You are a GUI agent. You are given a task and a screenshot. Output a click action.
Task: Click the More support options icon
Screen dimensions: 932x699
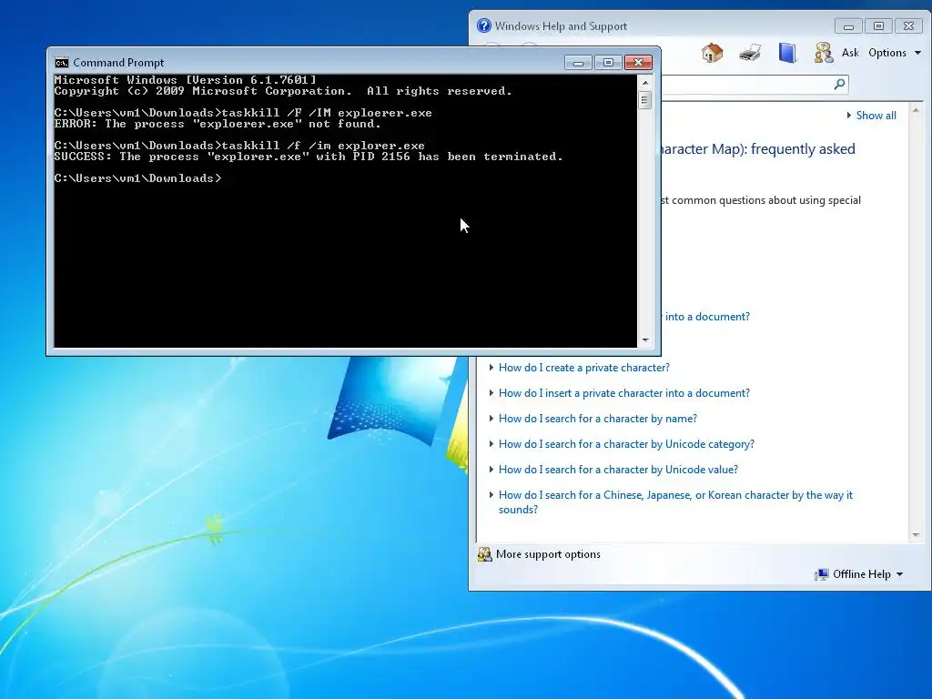tap(484, 554)
